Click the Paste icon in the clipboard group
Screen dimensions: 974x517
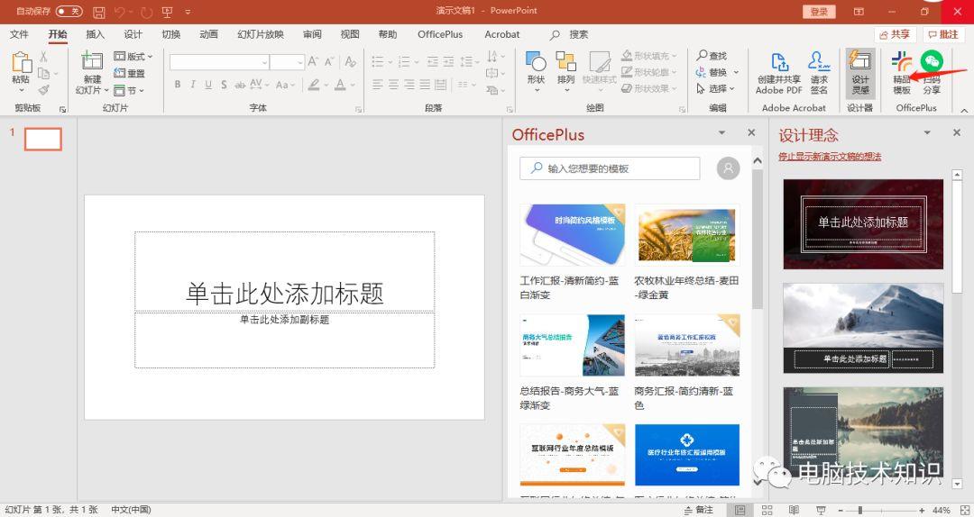click(x=21, y=62)
